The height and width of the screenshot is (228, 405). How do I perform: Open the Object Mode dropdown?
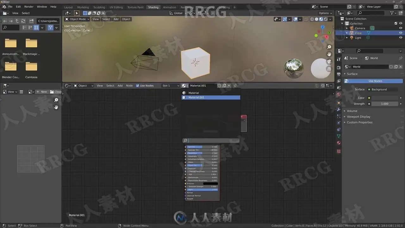[77, 19]
